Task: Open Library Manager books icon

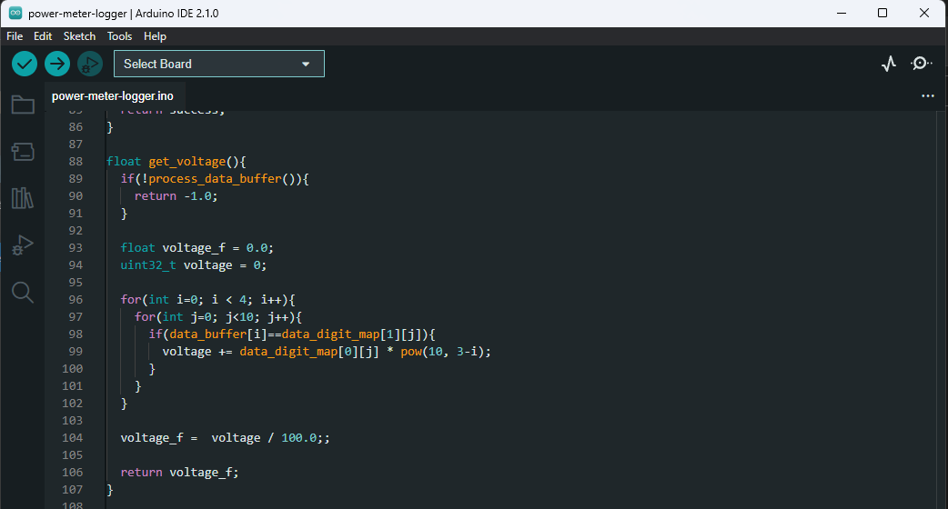Action: click(23, 198)
